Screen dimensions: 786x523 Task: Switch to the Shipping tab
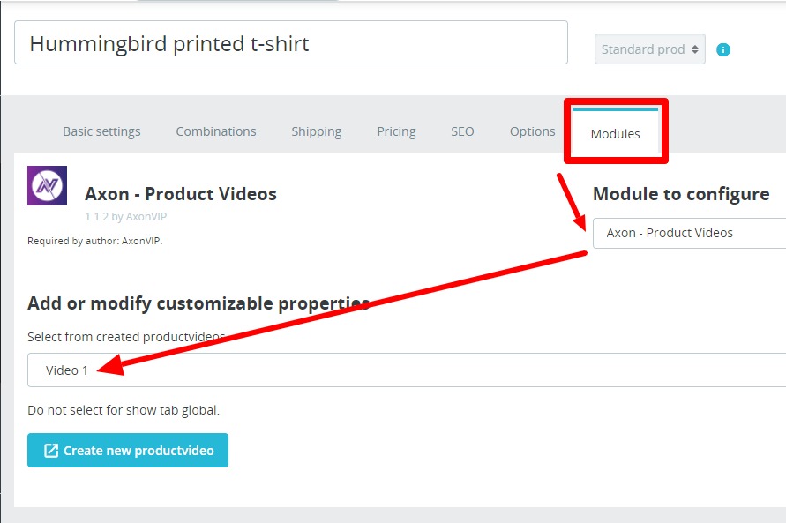point(316,131)
